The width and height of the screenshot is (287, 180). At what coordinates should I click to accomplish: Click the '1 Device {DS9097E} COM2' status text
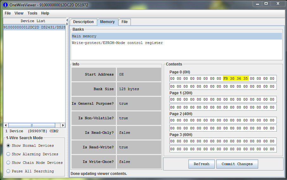(x=32, y=131)
